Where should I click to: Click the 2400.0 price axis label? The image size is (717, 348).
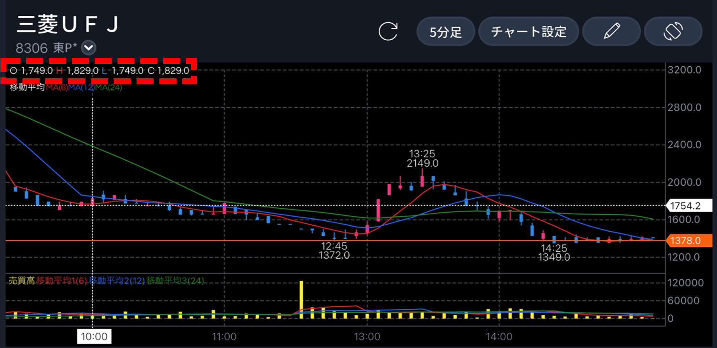coord(685,145)
